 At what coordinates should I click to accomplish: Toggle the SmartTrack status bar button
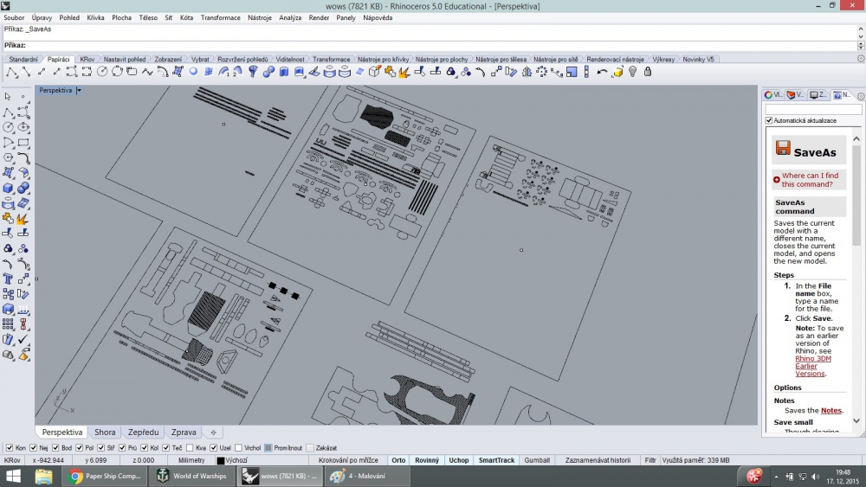496,460
